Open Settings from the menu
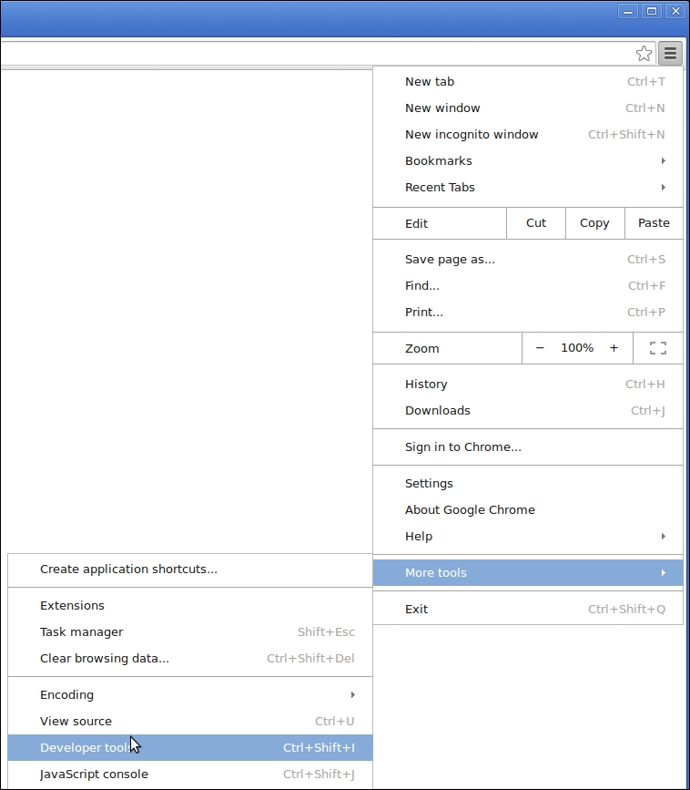The image size is (690, 790). (528, 484)
